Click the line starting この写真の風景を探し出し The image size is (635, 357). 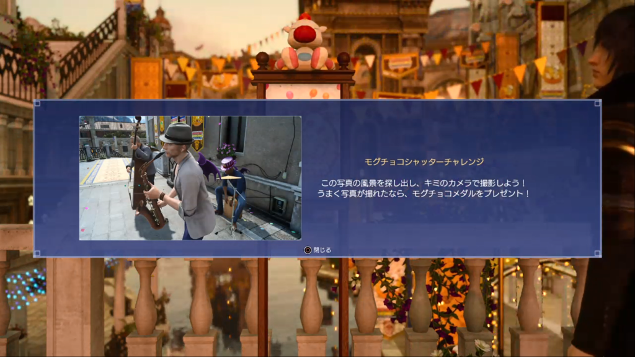pos(423,183)
